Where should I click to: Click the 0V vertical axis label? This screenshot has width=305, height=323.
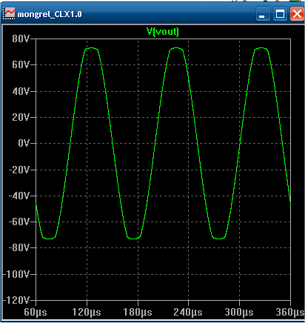24,143
